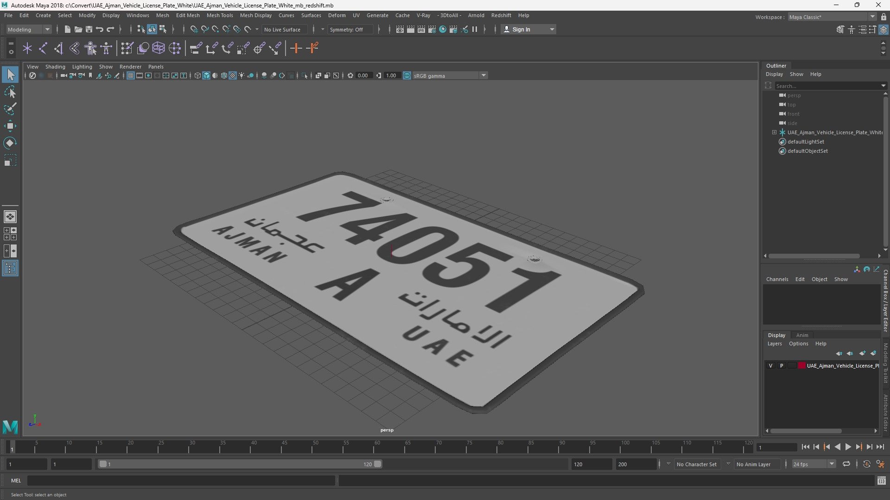Toggle Snap to grids icon
The height and width of the screenshot is (500, 890).
(x=194, y=29)
